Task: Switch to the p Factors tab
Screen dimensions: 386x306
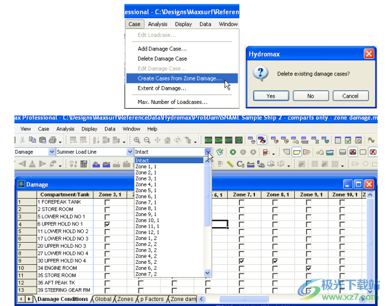Action: [x=152, y=299]
